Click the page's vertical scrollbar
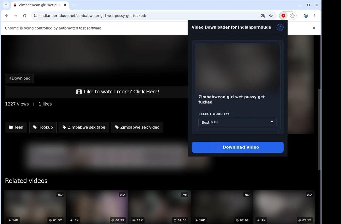This screenshot has width=341, height=224. 319,129
